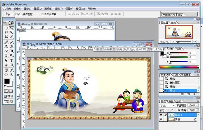Expand History panel flyout menu arrow
Viewport: 203px width, 130px height.
[198, 75]
